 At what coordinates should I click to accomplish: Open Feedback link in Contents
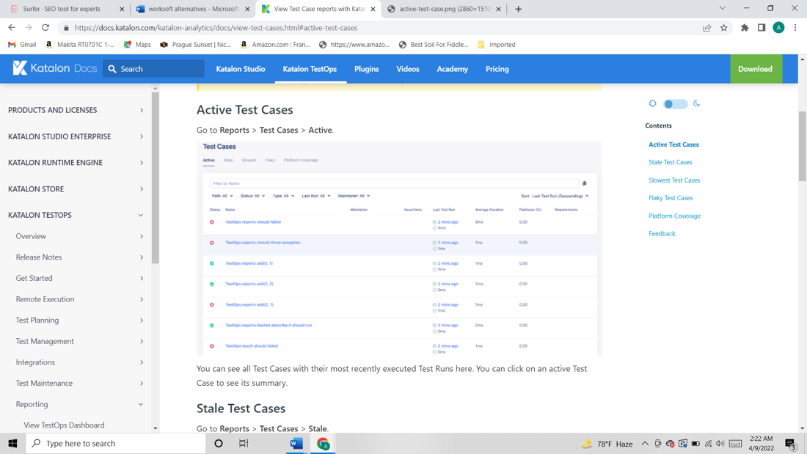662,234
